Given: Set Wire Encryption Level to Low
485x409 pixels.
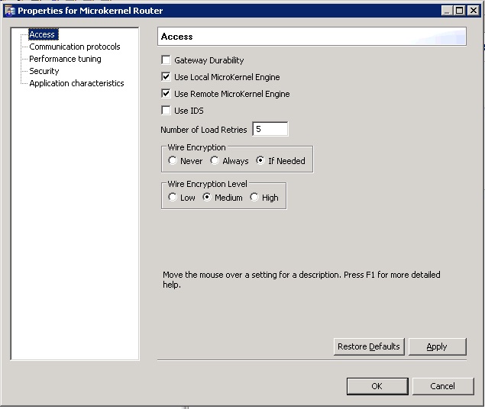Looking at the screenshot, I should 173,197.
